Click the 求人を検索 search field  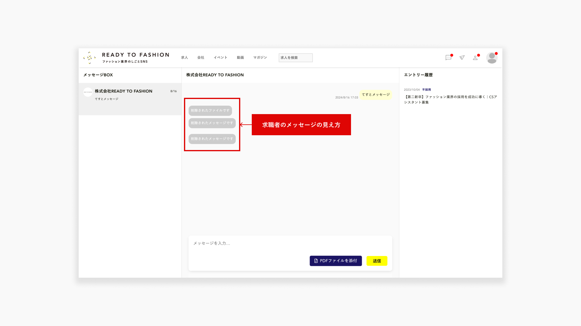(295, 58)
